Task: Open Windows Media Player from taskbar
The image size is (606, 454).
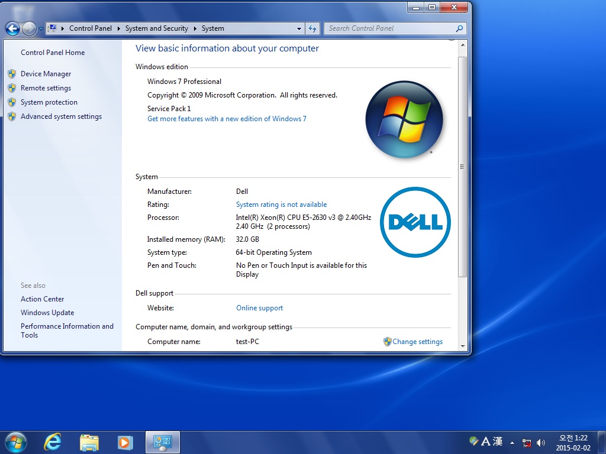Action: tap(125, 442)
